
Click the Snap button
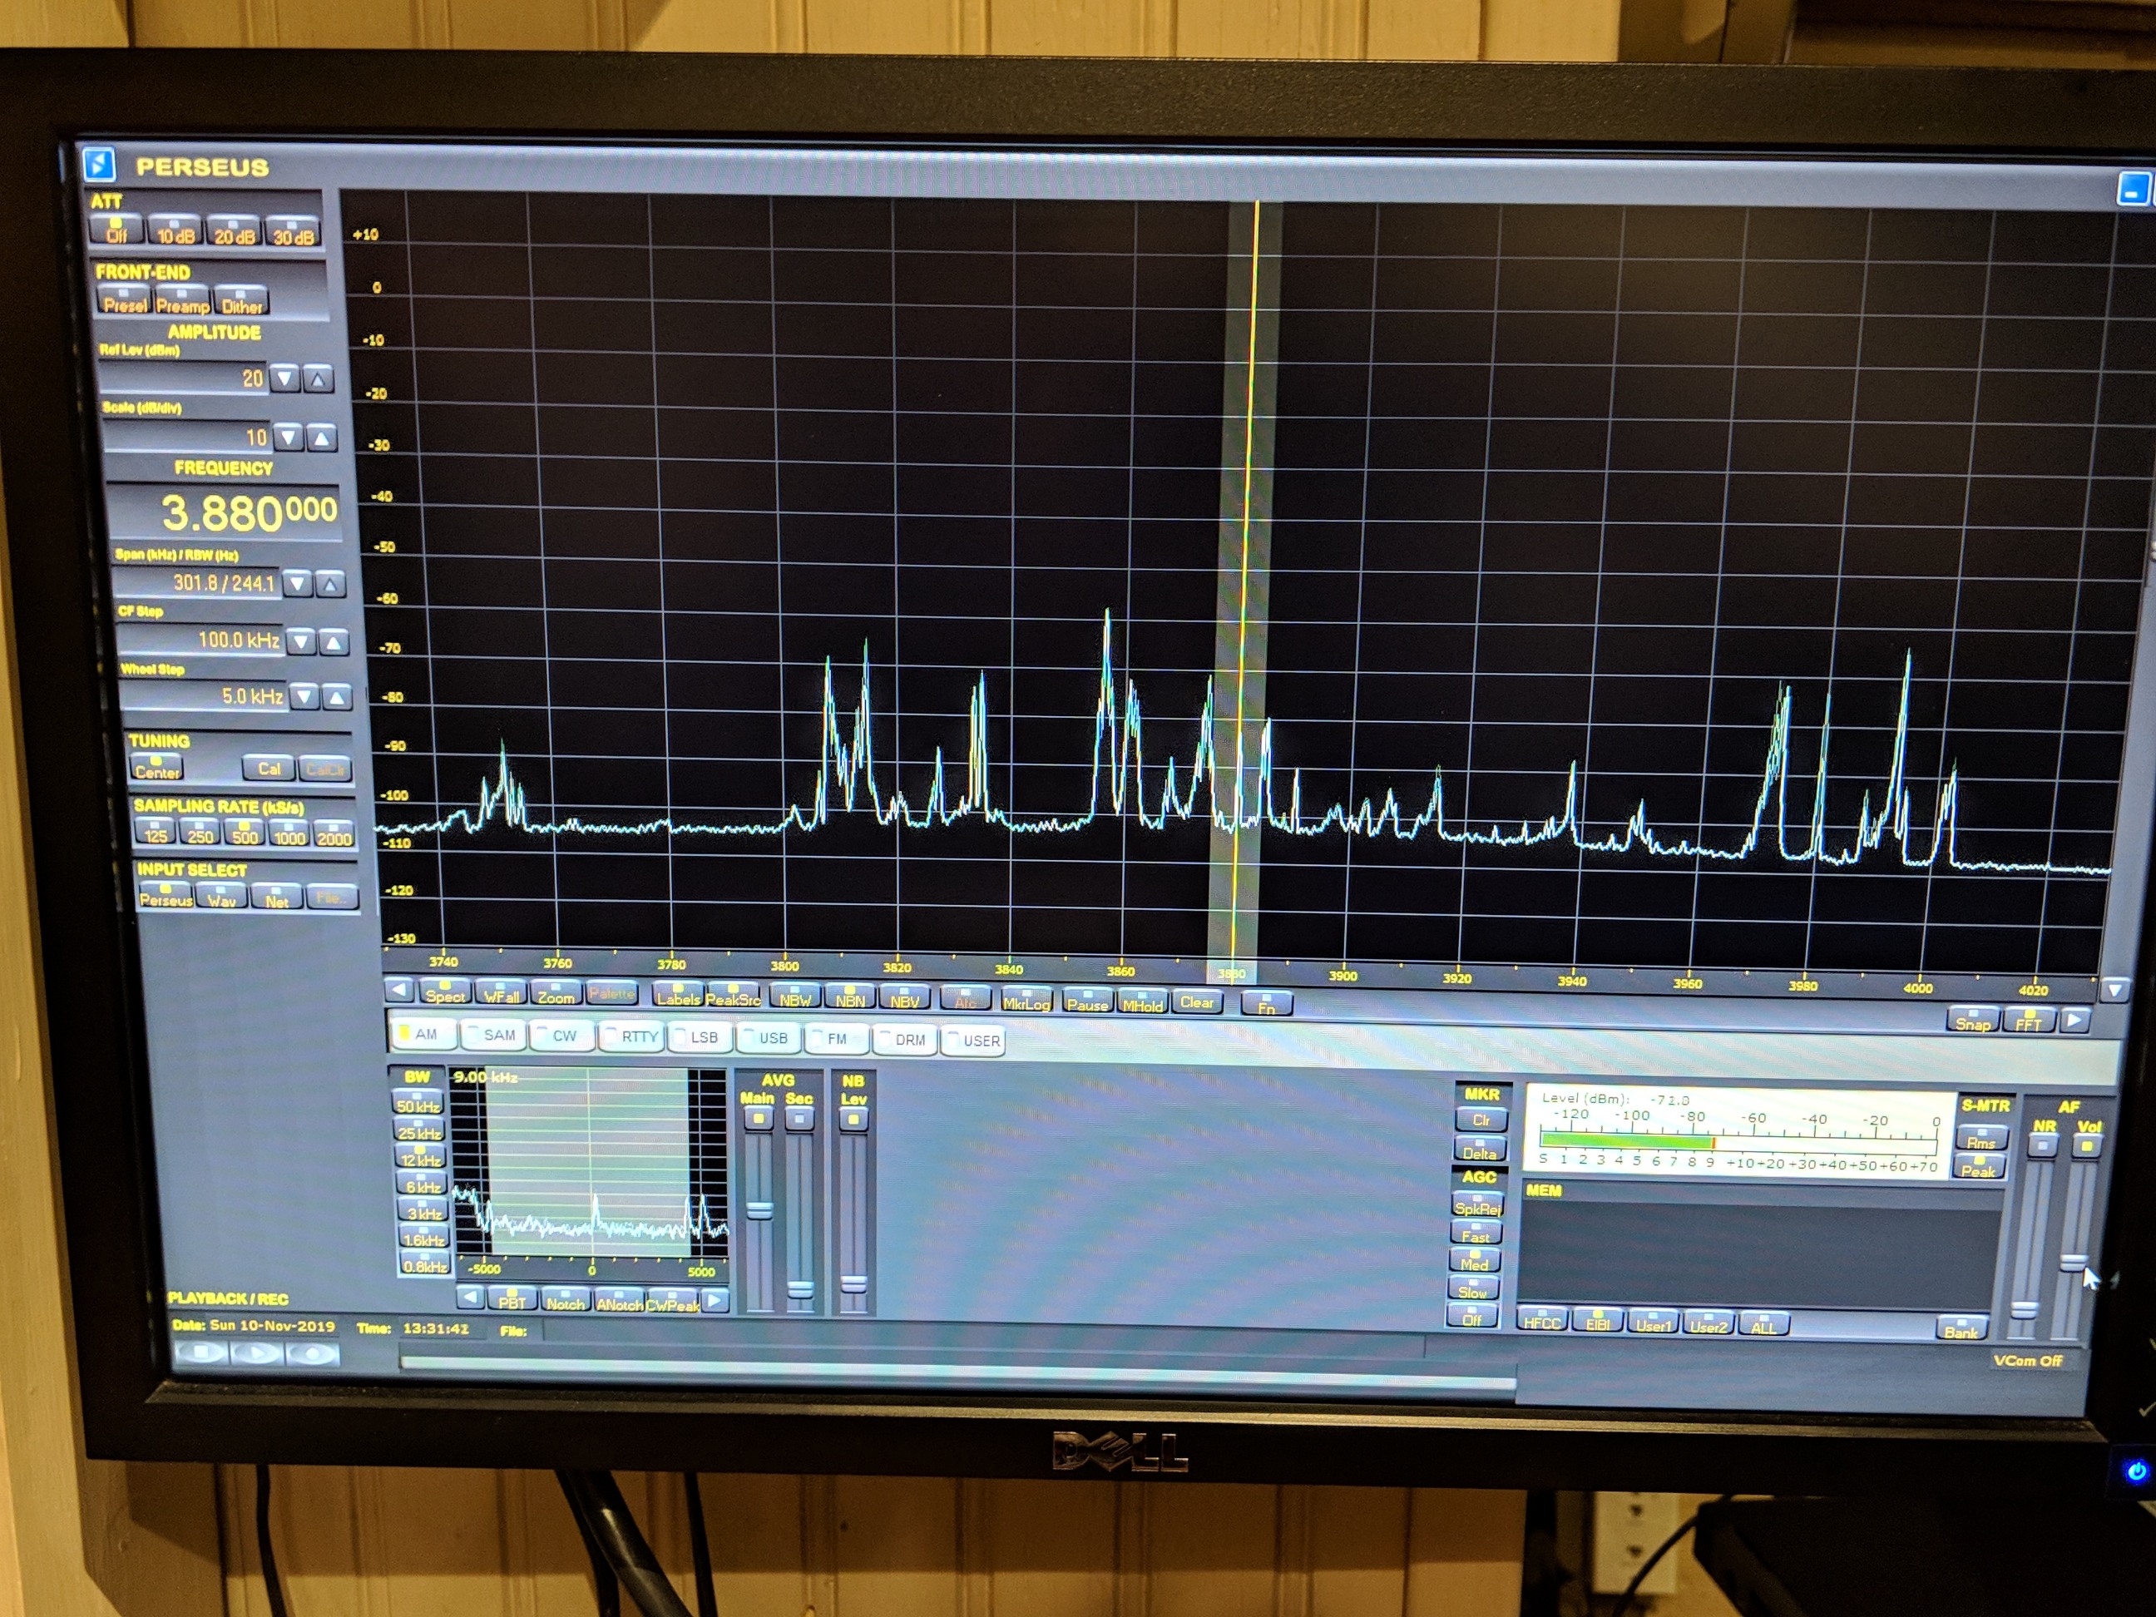1973,1021
